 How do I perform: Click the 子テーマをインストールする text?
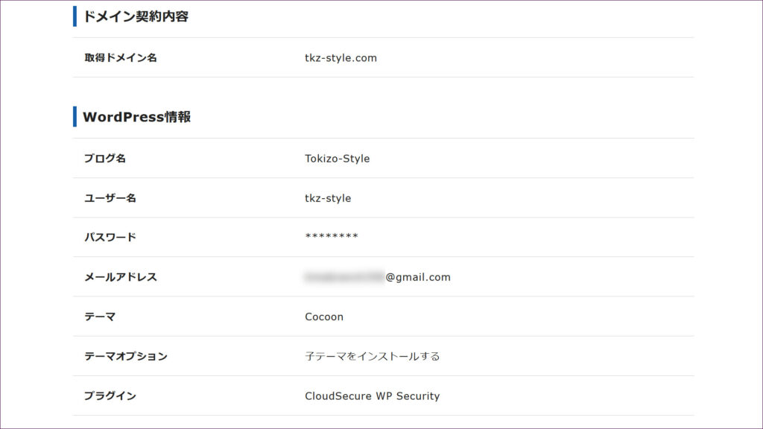click(x=373, y=356)
